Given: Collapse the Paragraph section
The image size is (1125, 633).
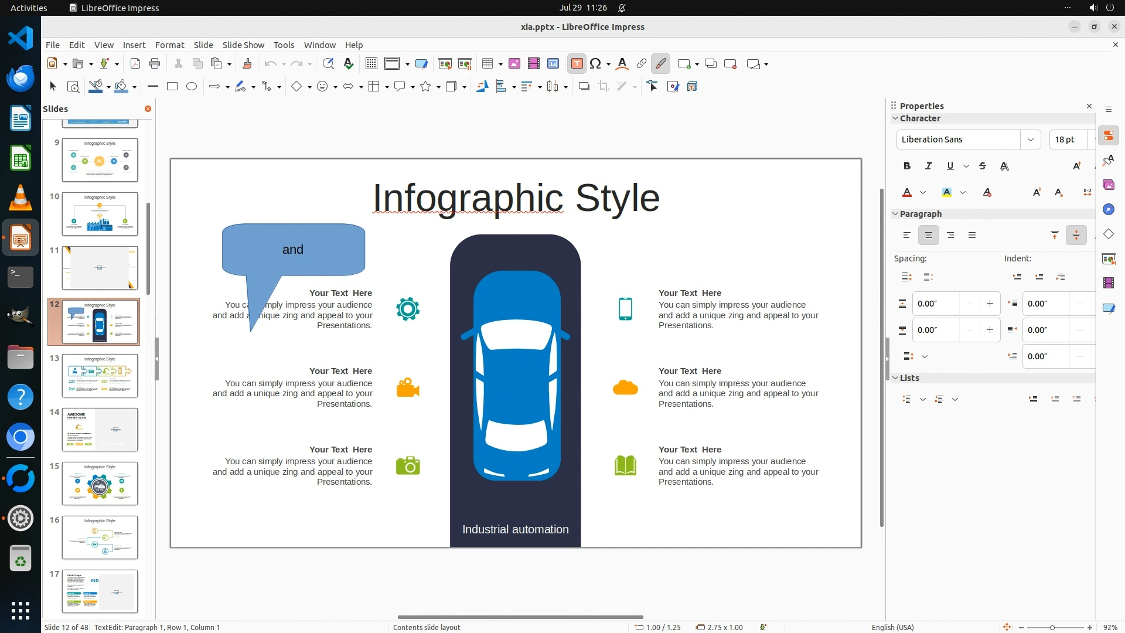Looking at the screenshot, I should pyautogui.click(x=895, y=214).
